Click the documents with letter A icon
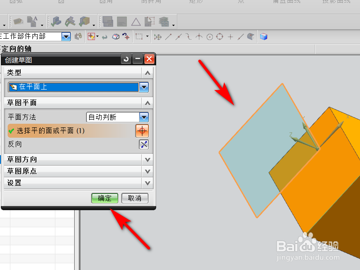Screen dimensions: 360x270 pyautogui.click(x=32, y=21)
